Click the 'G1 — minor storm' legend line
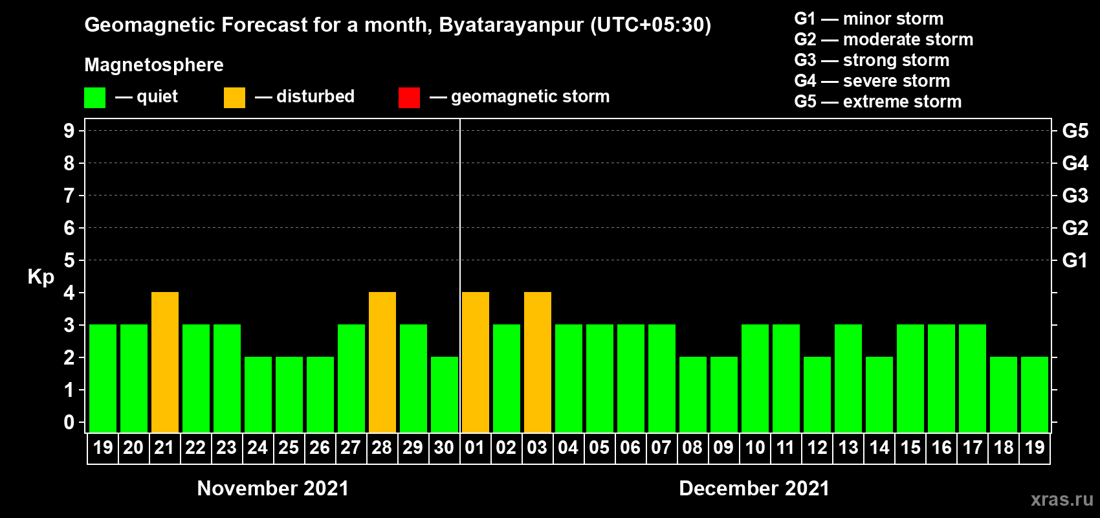Viewport: 1100px width, 518px height. click(869, 19)
